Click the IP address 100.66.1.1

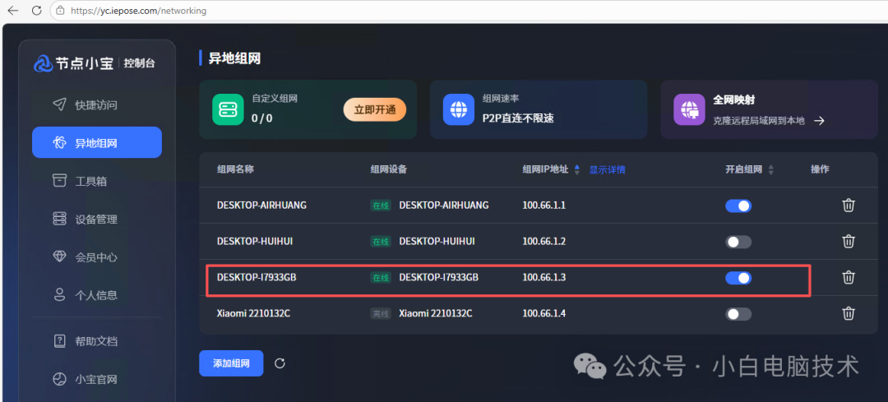click(x=543, y=205)
